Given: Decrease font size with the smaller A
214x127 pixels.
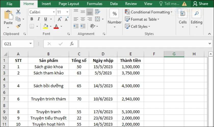Looking at the screenshot, I should [66, 19].
